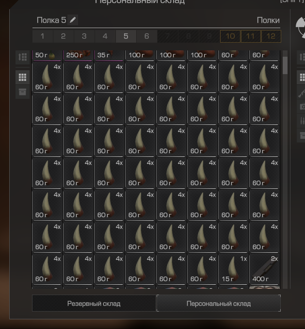Open the Резервный склад tab
The width and height of the screenshot is (305, 329).
94,303
